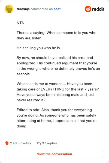This screenshot has width=109, height=163.
Task: Click the "There's a saying" paragraph
Action: 56,35
